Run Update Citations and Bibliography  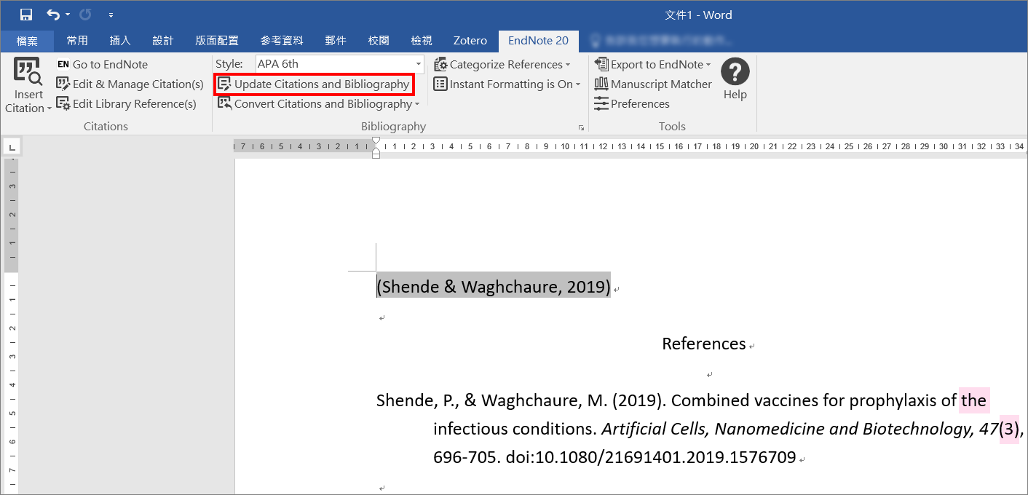314,84
